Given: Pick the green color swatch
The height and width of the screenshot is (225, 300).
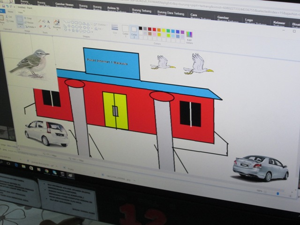Looking at the screenshot, I should [168, 30].
